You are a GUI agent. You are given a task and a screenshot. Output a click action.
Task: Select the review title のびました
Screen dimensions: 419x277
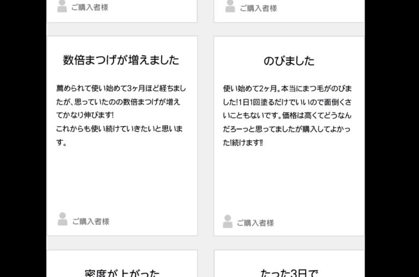(289, 61)
